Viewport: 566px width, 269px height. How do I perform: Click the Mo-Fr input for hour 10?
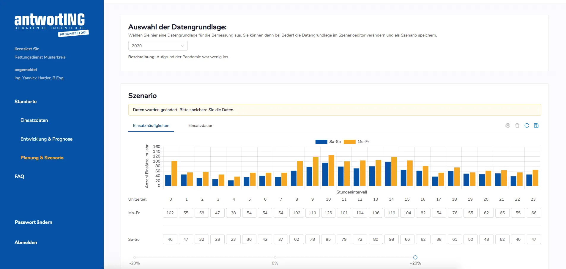(328, 213)
